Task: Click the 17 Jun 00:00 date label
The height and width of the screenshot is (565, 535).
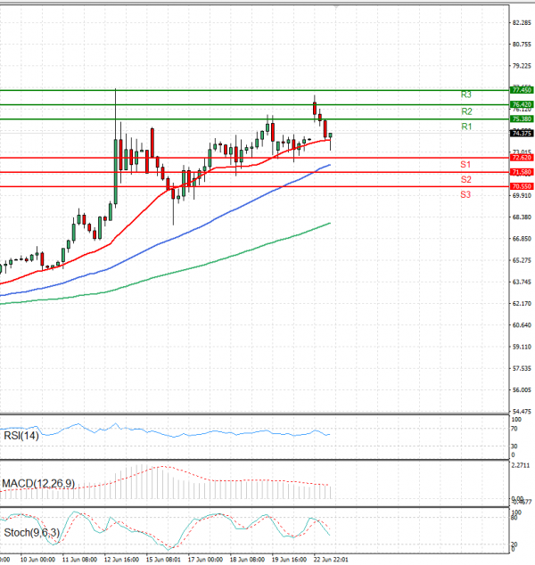Action: [205, 560]
